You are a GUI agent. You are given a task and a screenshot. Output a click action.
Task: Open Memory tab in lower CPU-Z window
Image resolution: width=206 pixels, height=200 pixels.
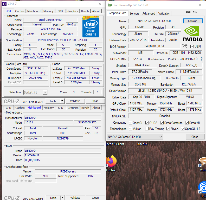click(x=49, y=108)
